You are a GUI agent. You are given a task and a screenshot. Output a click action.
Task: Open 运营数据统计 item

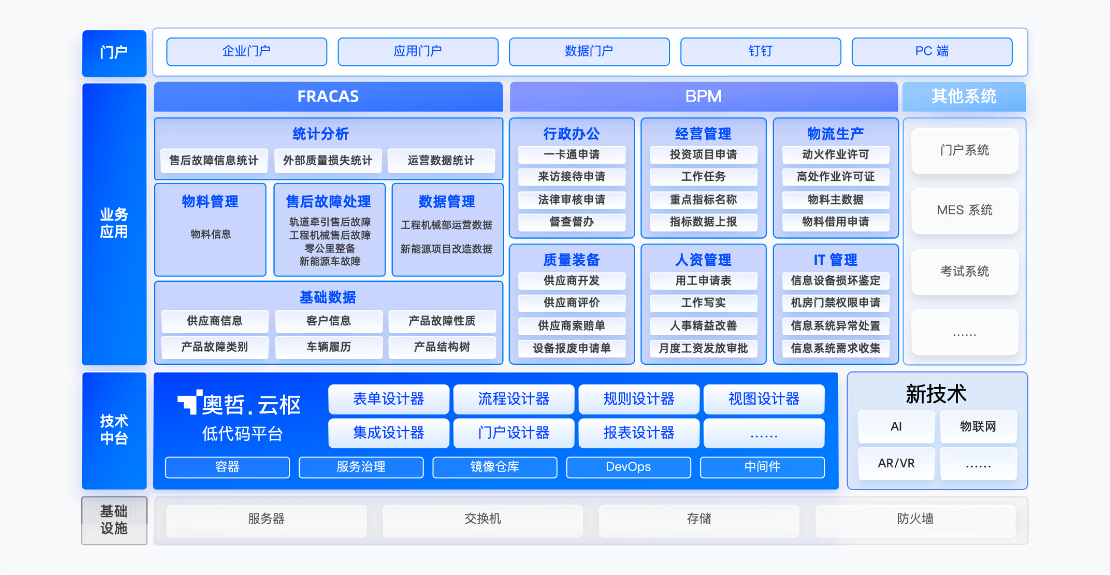[x=441, y=160]
